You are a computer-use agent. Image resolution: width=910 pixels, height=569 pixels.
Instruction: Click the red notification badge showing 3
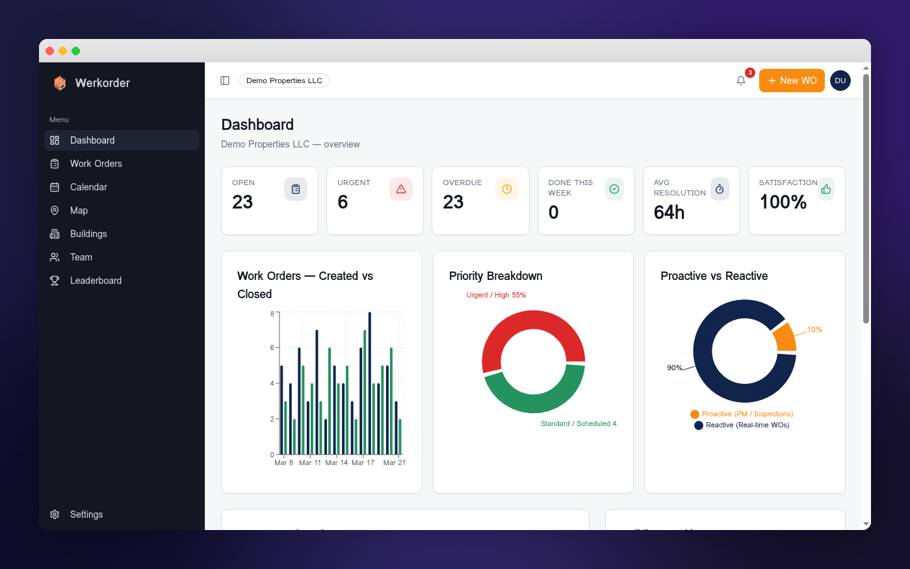coord(750,73)
